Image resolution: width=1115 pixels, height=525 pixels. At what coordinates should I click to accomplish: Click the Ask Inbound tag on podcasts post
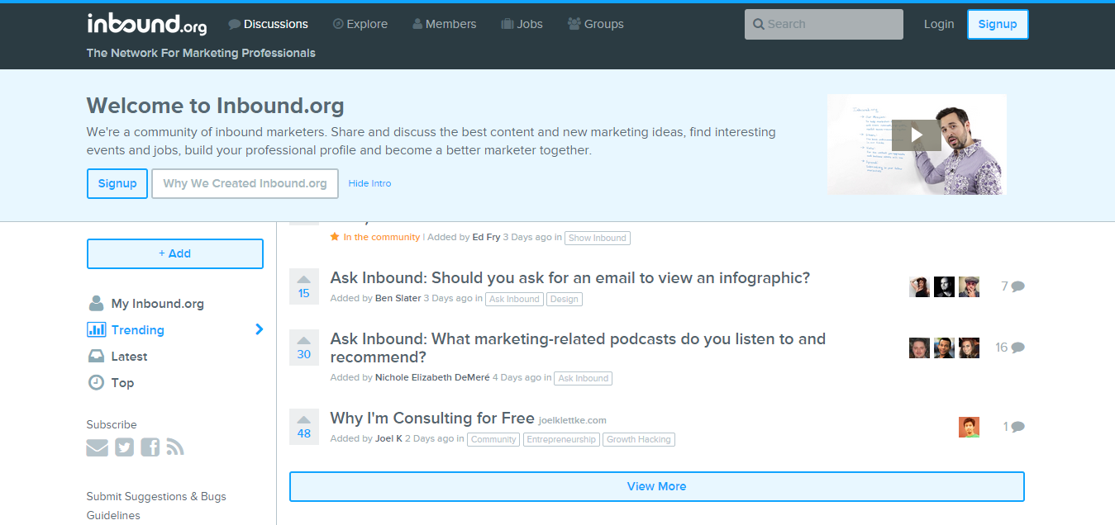click(x=584, y=378)
